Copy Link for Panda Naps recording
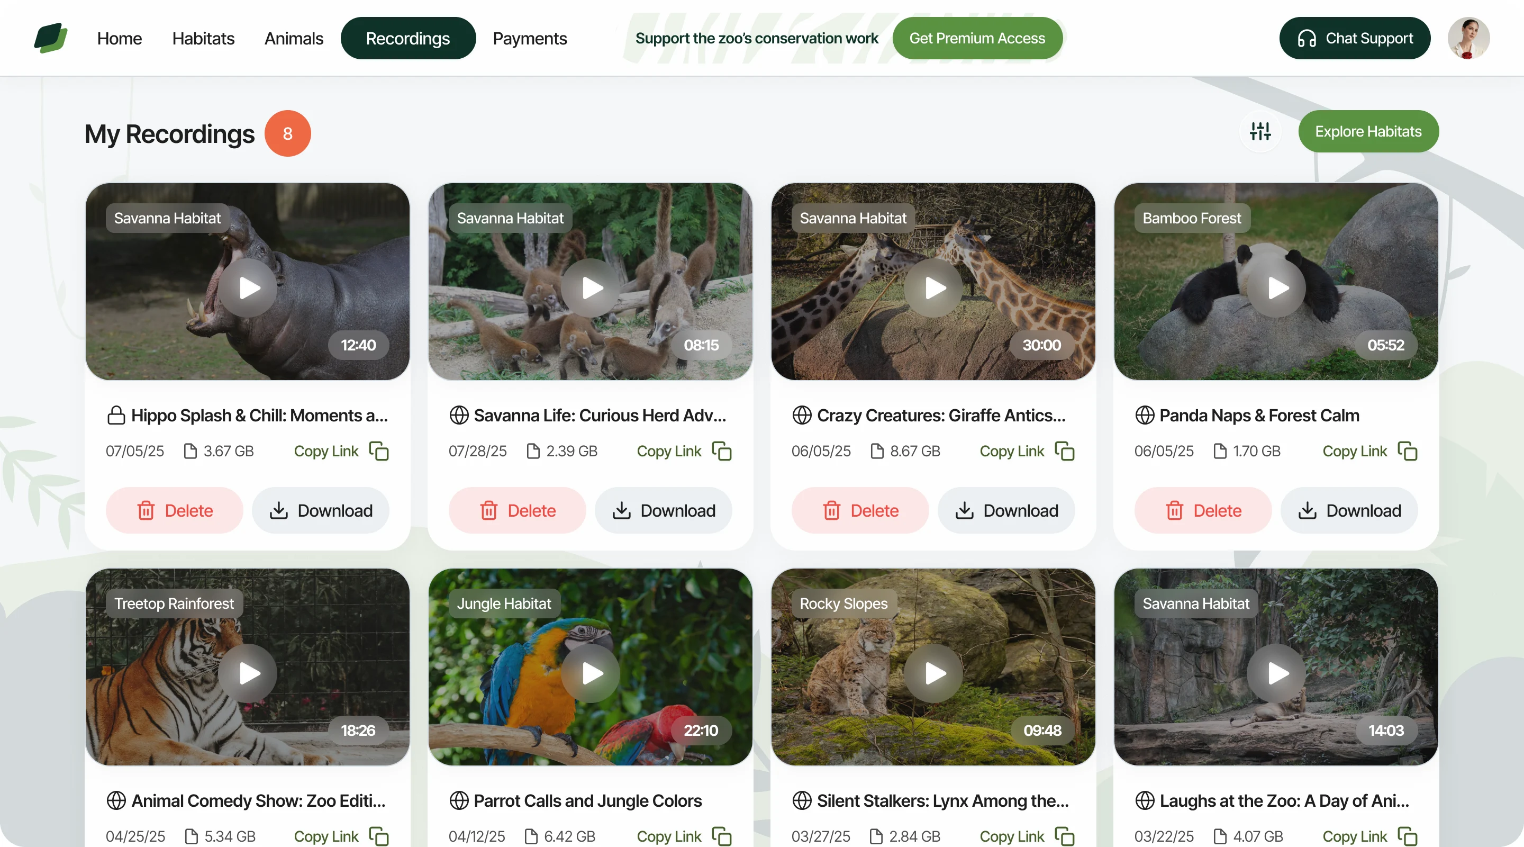 (1354, 451)
